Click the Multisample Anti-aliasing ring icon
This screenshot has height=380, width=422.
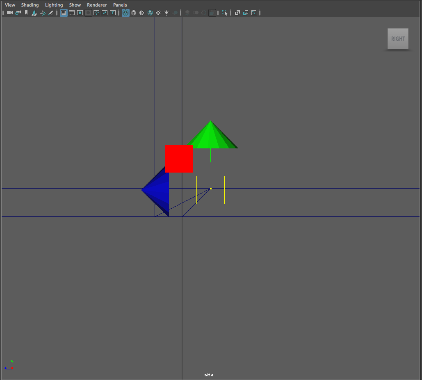pyautogui.click(x=204, y=13)
